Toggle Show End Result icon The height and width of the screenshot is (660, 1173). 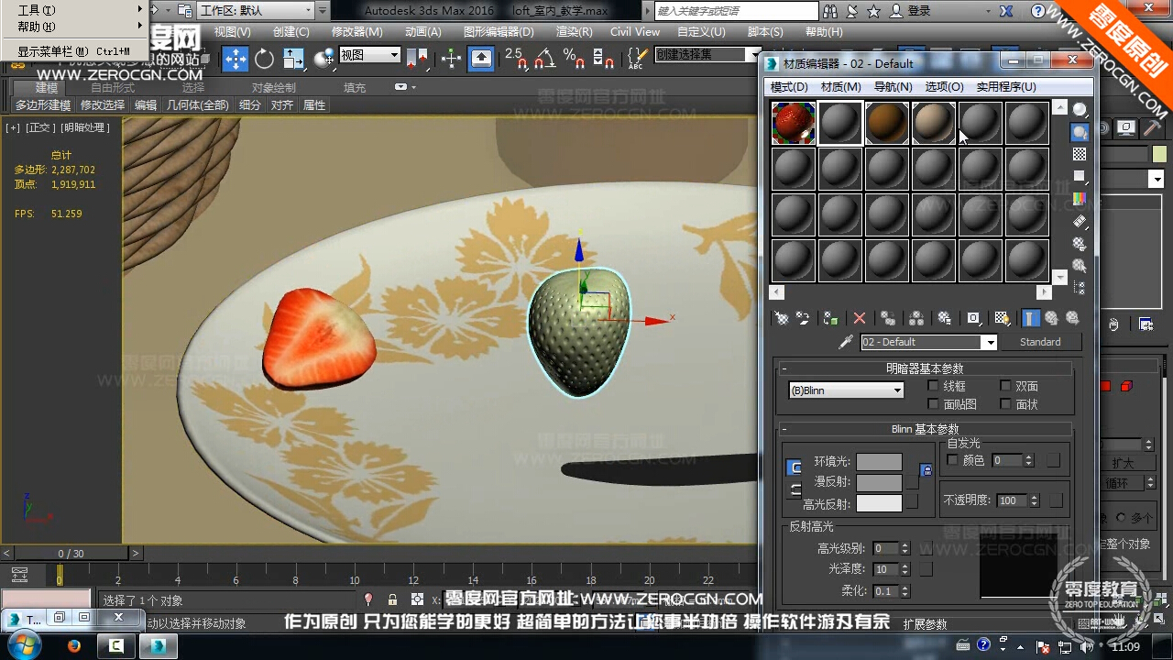point(1031,318)
